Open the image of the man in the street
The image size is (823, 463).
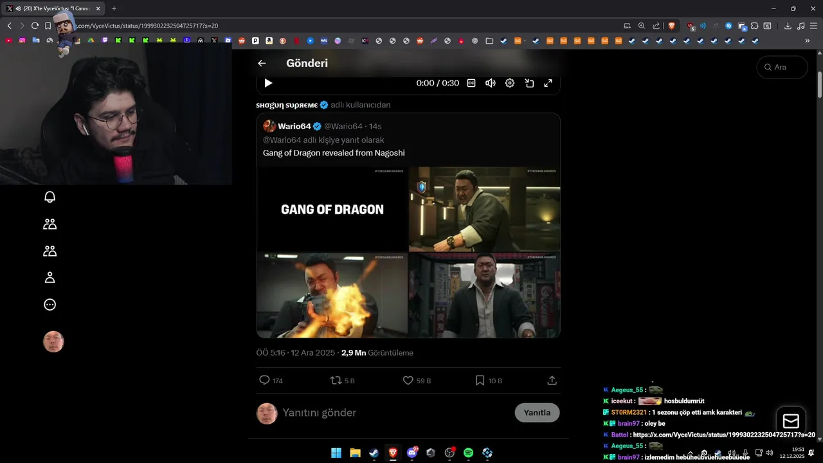[485, 295]
